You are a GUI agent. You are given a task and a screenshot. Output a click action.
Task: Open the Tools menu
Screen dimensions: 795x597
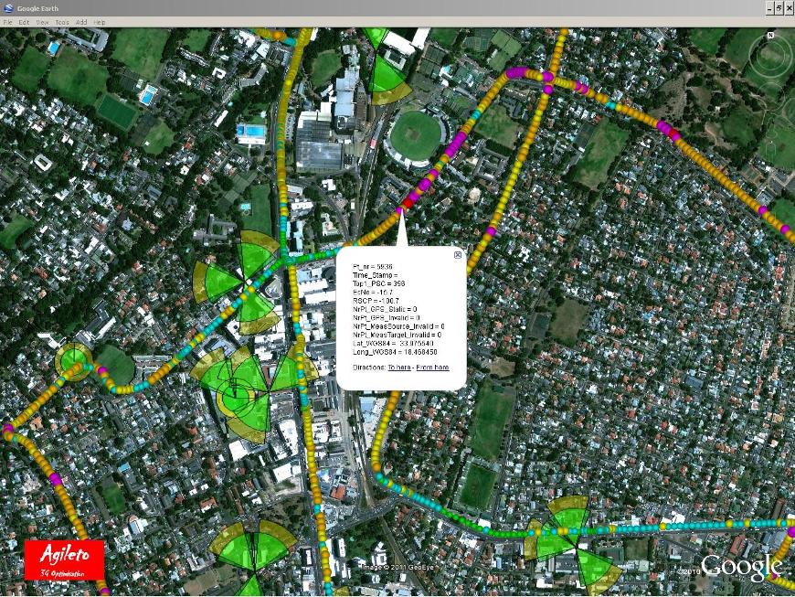click(x=62, y=22)
